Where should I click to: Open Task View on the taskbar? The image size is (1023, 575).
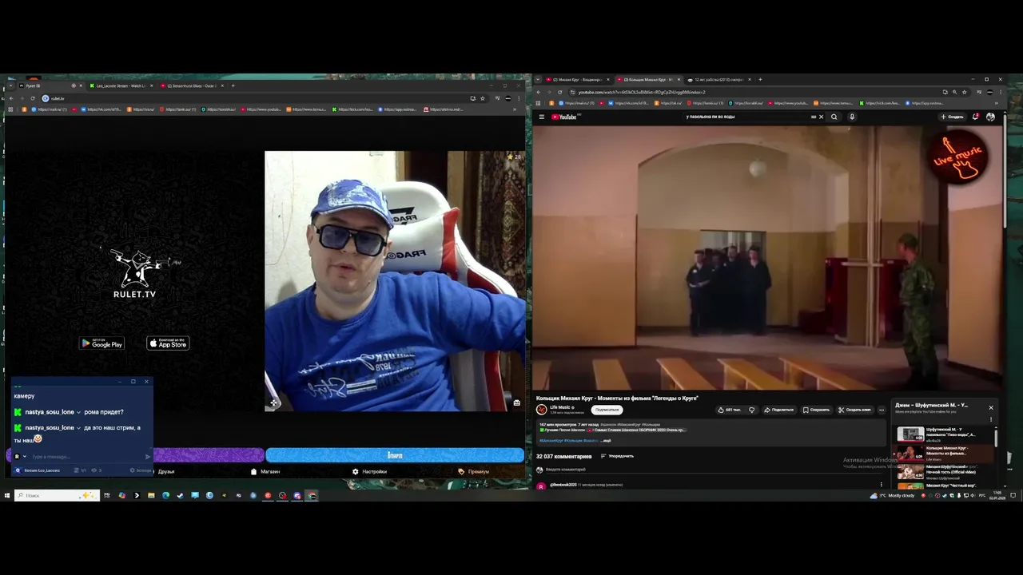[106, 495]
